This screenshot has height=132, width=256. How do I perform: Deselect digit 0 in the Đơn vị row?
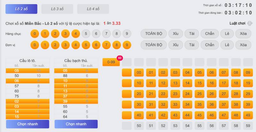35,45
